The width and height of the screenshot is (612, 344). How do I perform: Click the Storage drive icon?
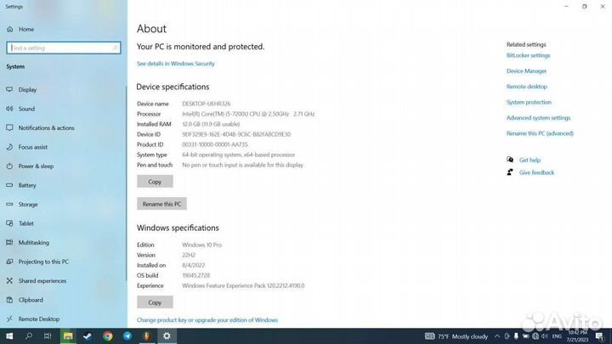point(9,205)
